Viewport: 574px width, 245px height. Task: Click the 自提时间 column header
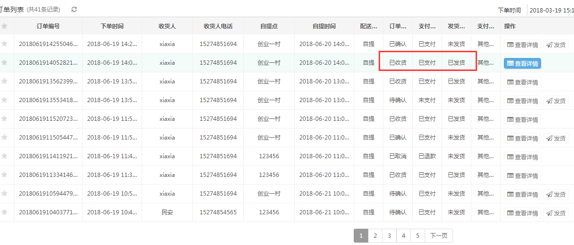[x=324, y=26]
